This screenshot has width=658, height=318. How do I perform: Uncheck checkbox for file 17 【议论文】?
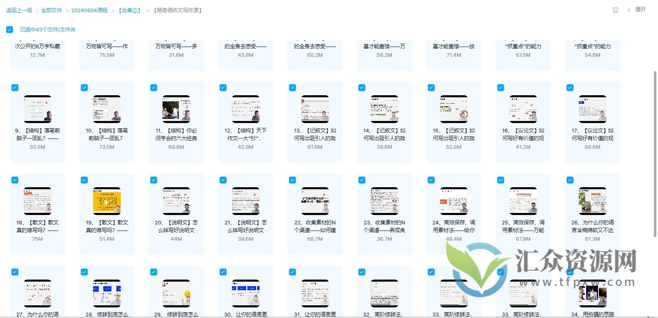pos(570,87)
